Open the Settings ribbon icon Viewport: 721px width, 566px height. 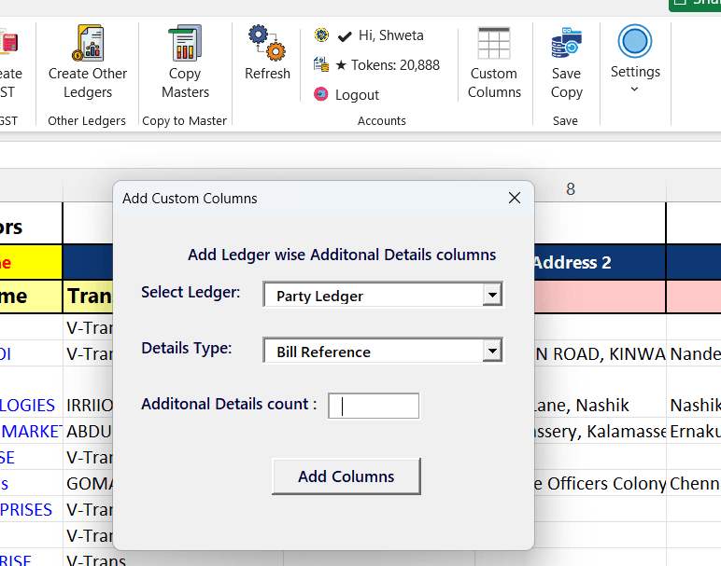pos(635,42)
